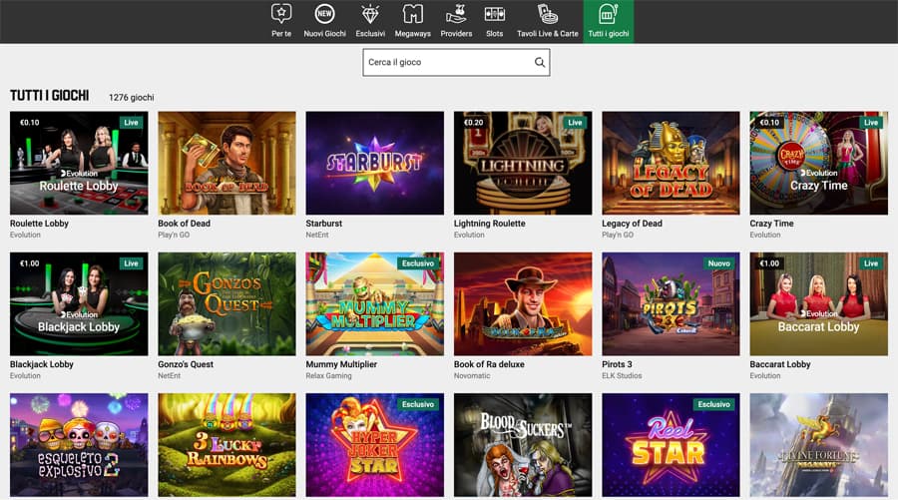This screenshot has height=500, width=898.
Task: Open the Legacy of Dead thumbnail
Action: point(671,164)
